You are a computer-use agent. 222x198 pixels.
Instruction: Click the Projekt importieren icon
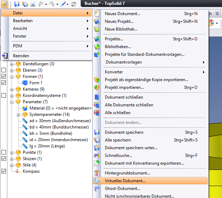coord(97,87)
